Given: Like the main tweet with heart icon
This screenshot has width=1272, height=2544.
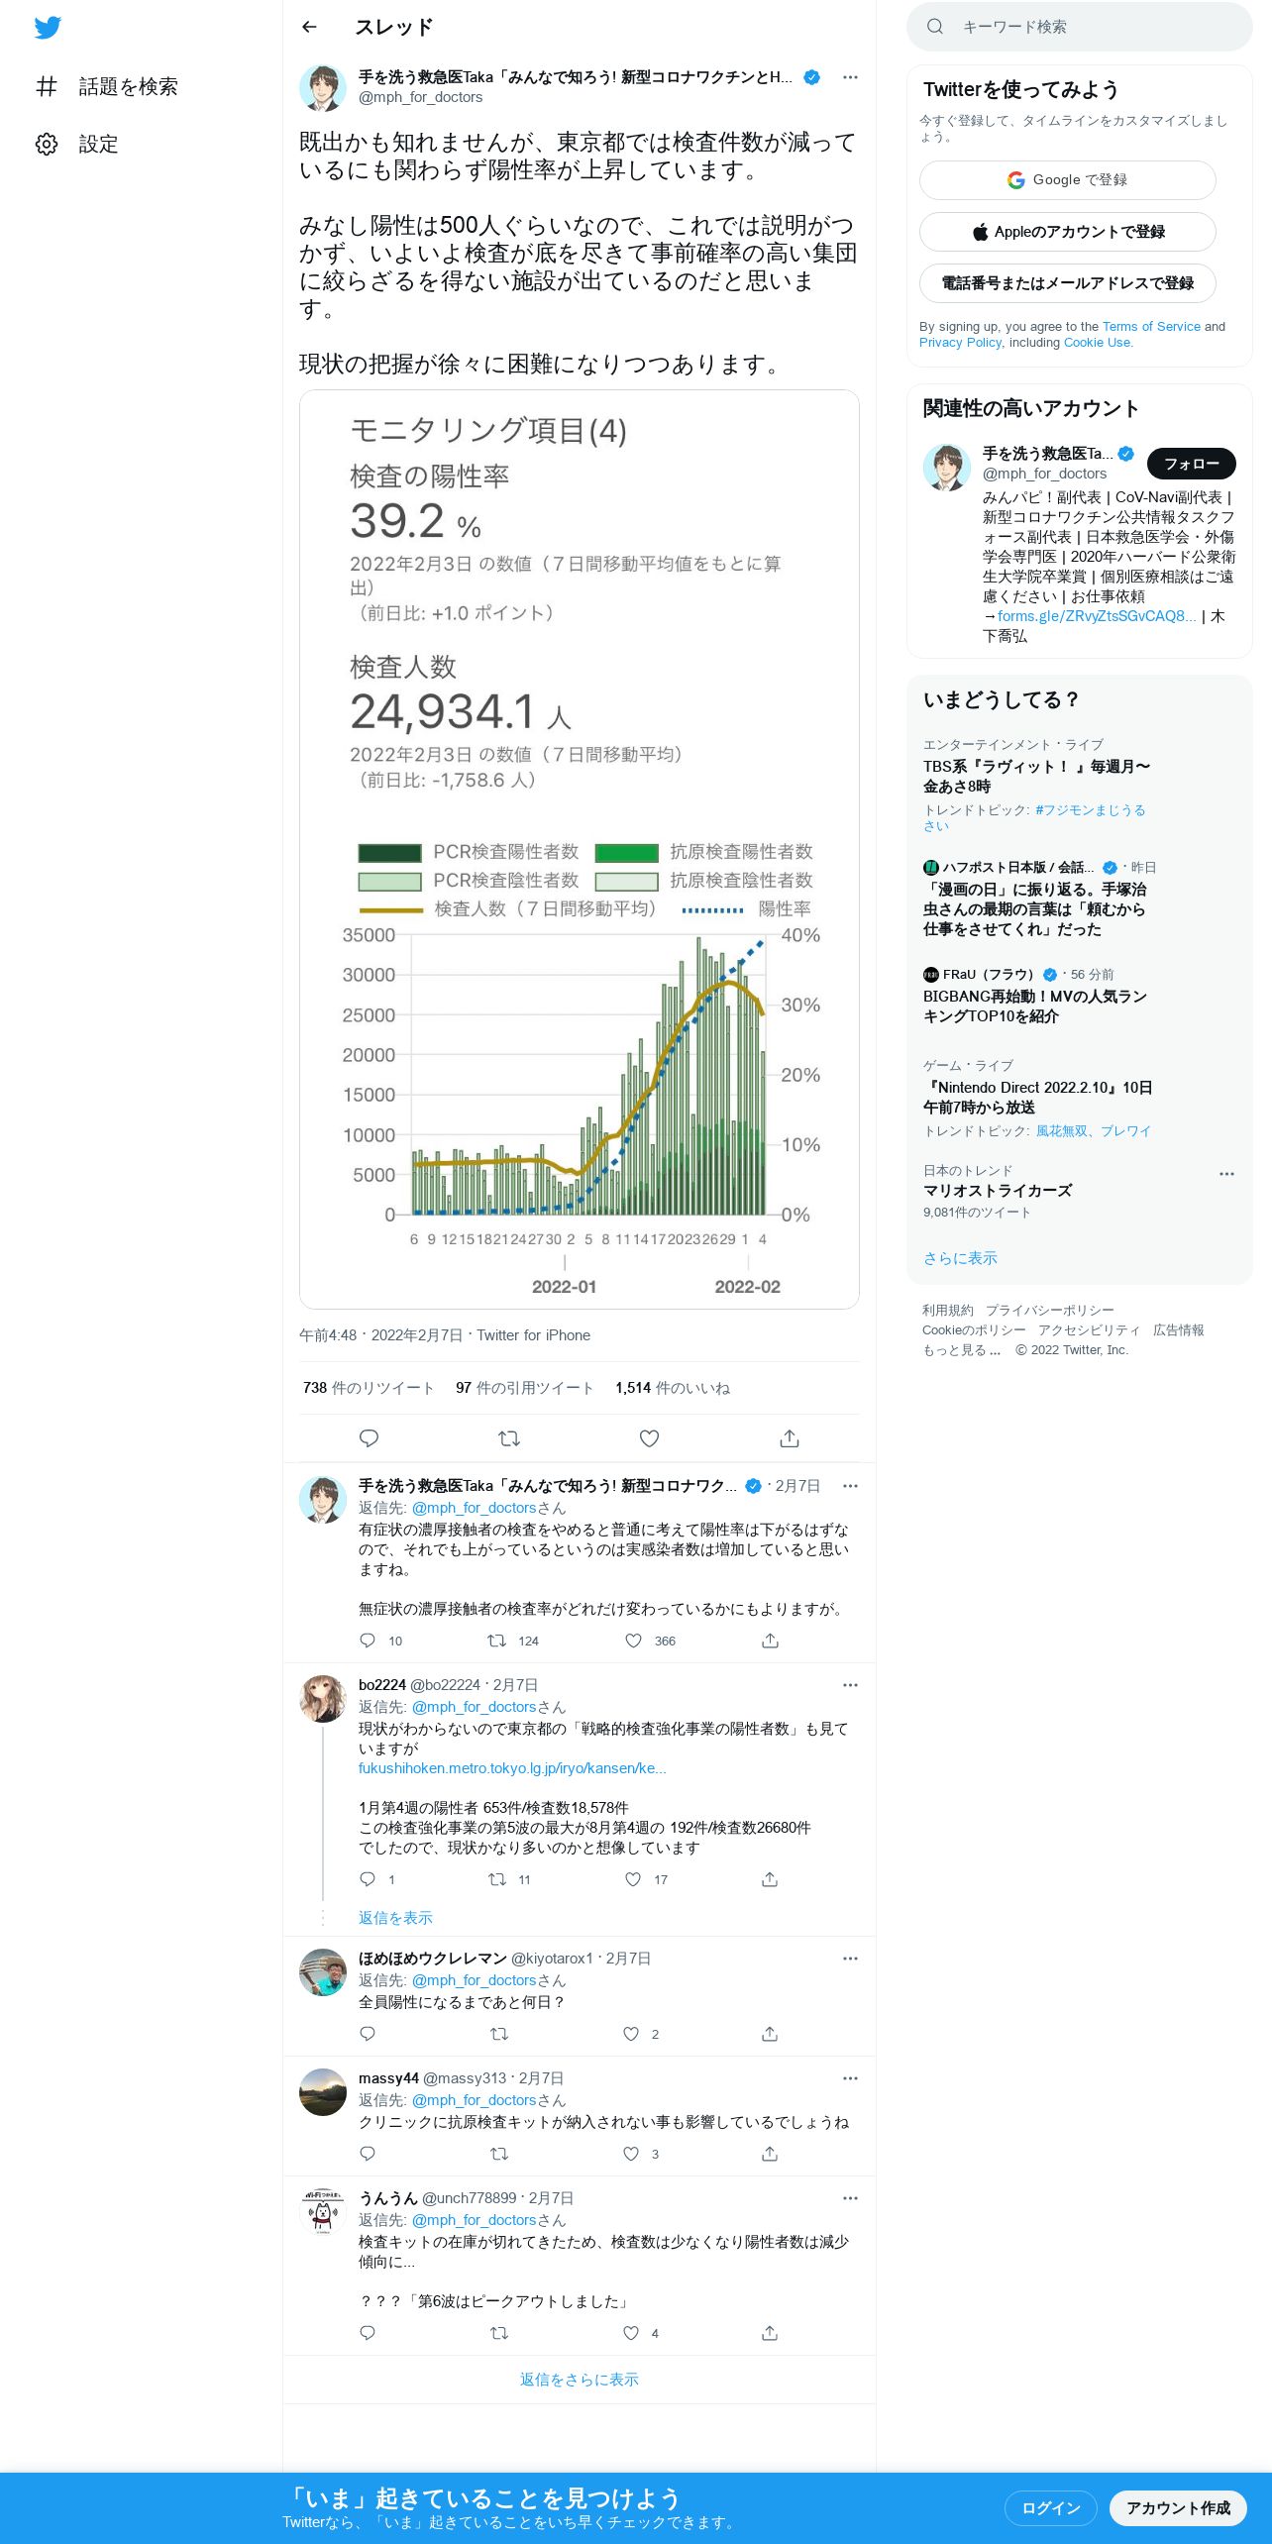Looking at the screenshot, I should pyautogui.click(x=650, y=1438).
